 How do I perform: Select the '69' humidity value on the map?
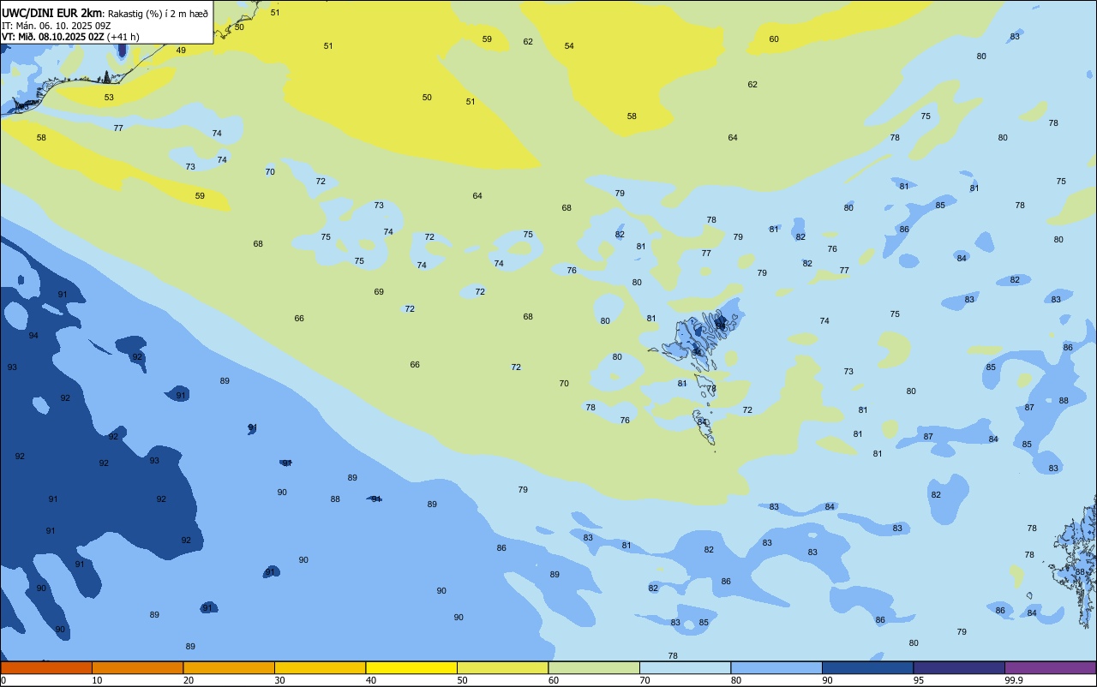[x=379, y=292]
